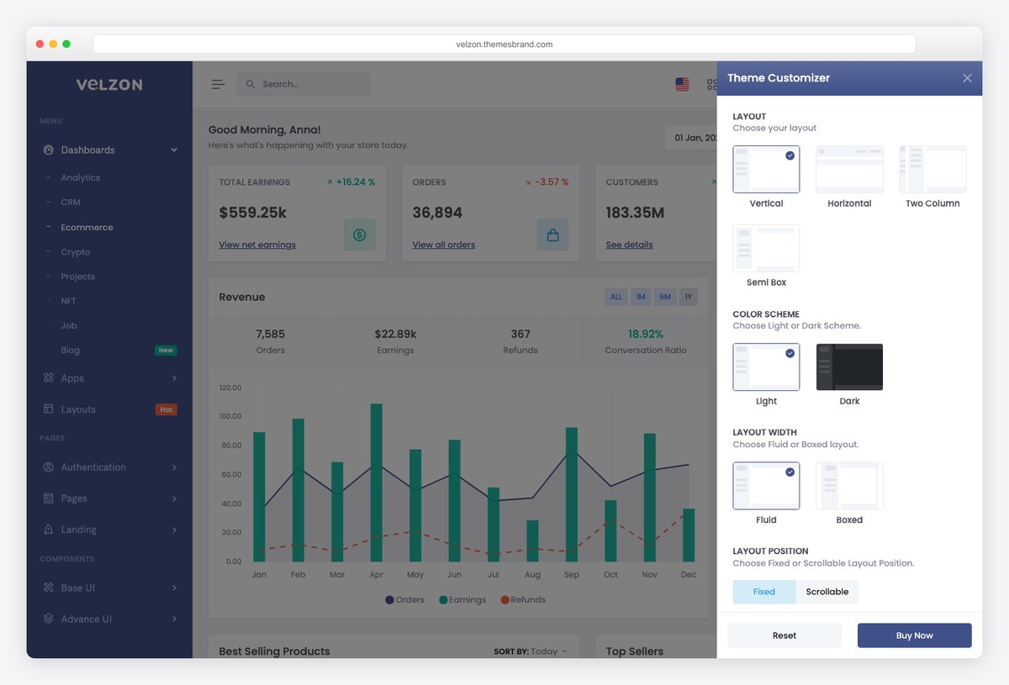Filter revenue by 6M
1009x685 pixels.
click(665, 297)
